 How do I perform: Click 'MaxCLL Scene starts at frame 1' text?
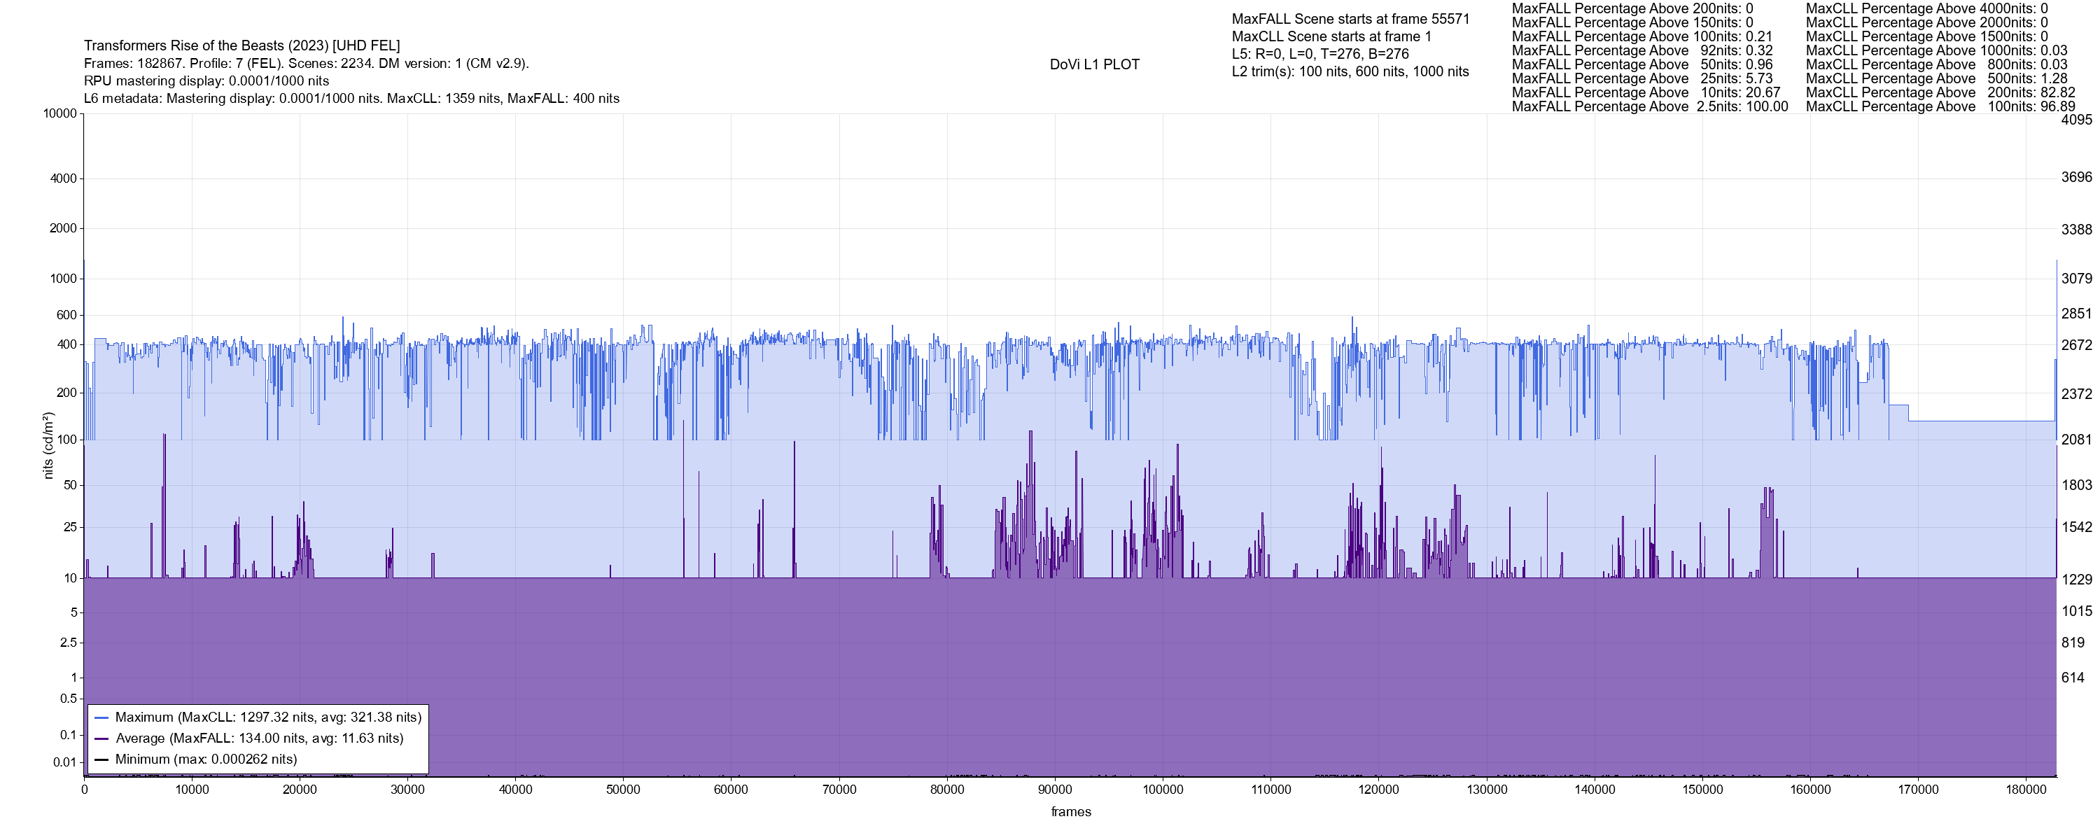1331,36
